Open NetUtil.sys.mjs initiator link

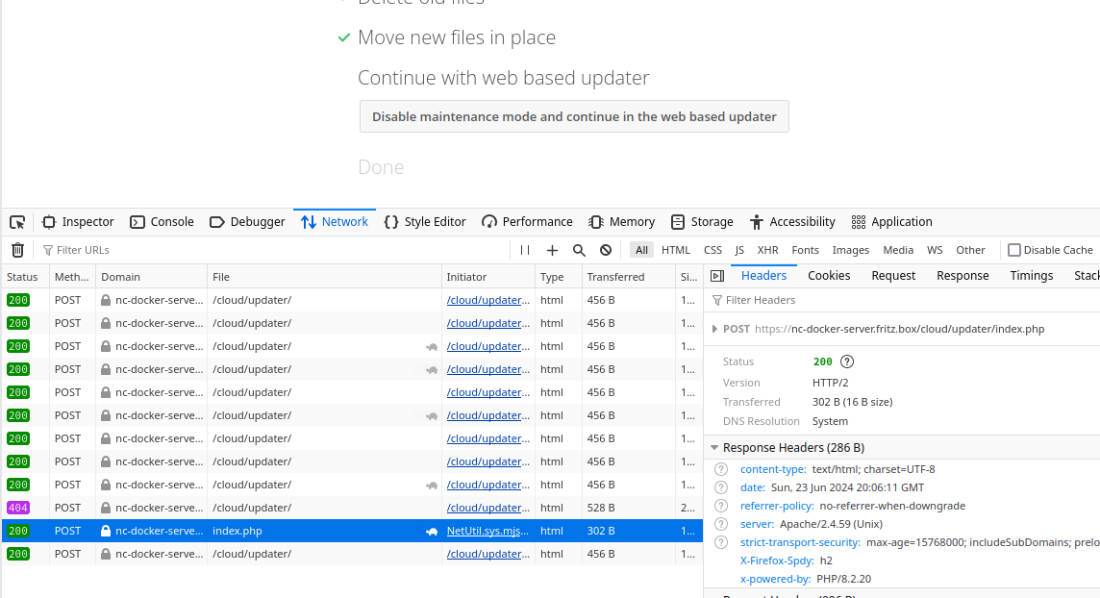tap(487, 531)
